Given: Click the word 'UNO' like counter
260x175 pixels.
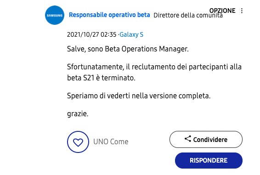Looking at the screenshot, I should pos(101,141).
